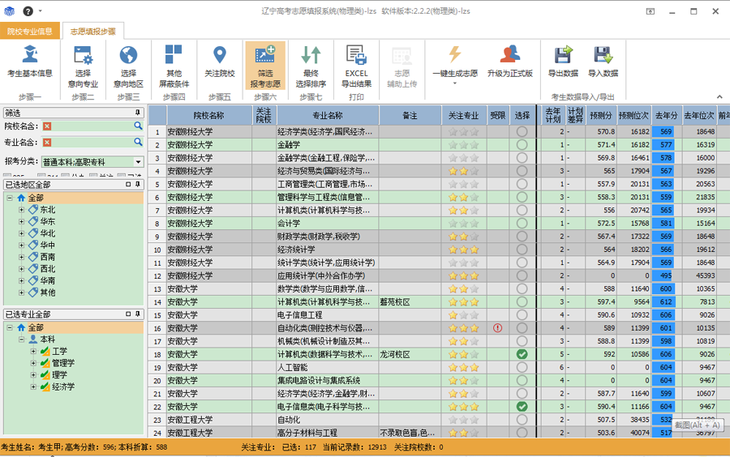Open 选择意向专业 step two icon

pos(83,55)
